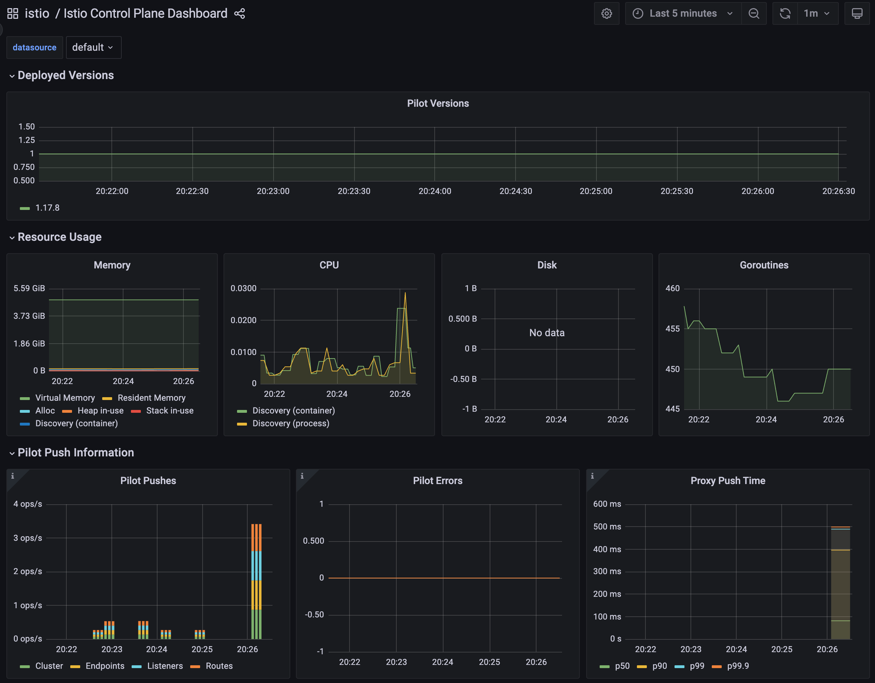Click the p99.9 legend color swatch
Image resolution: width=875 pixels, height=683 pixels.
click(x=717, y=667)
